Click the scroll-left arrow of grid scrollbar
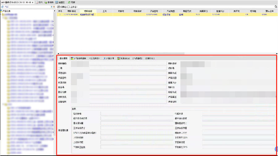Screen dimensions: 278x156 click(58, 53)
